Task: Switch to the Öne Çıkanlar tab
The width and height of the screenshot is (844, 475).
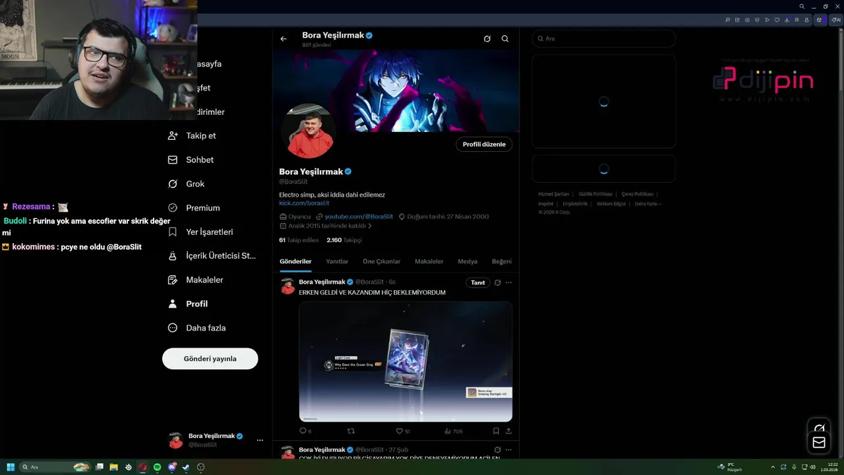Action: 381,261
